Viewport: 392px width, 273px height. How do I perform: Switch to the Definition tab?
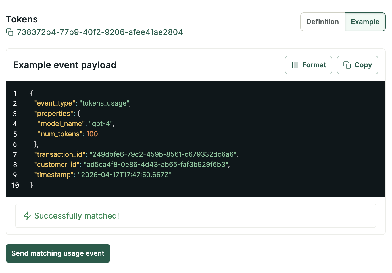pos(322,22)
